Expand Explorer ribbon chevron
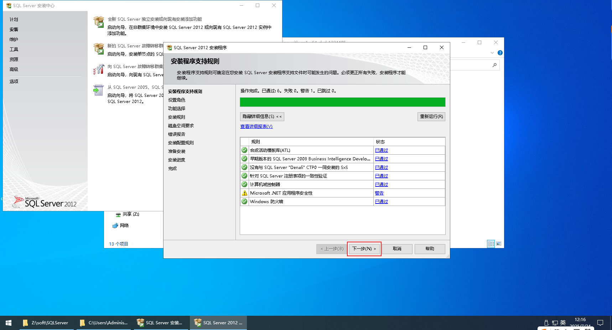 click(x=492, y=53)
